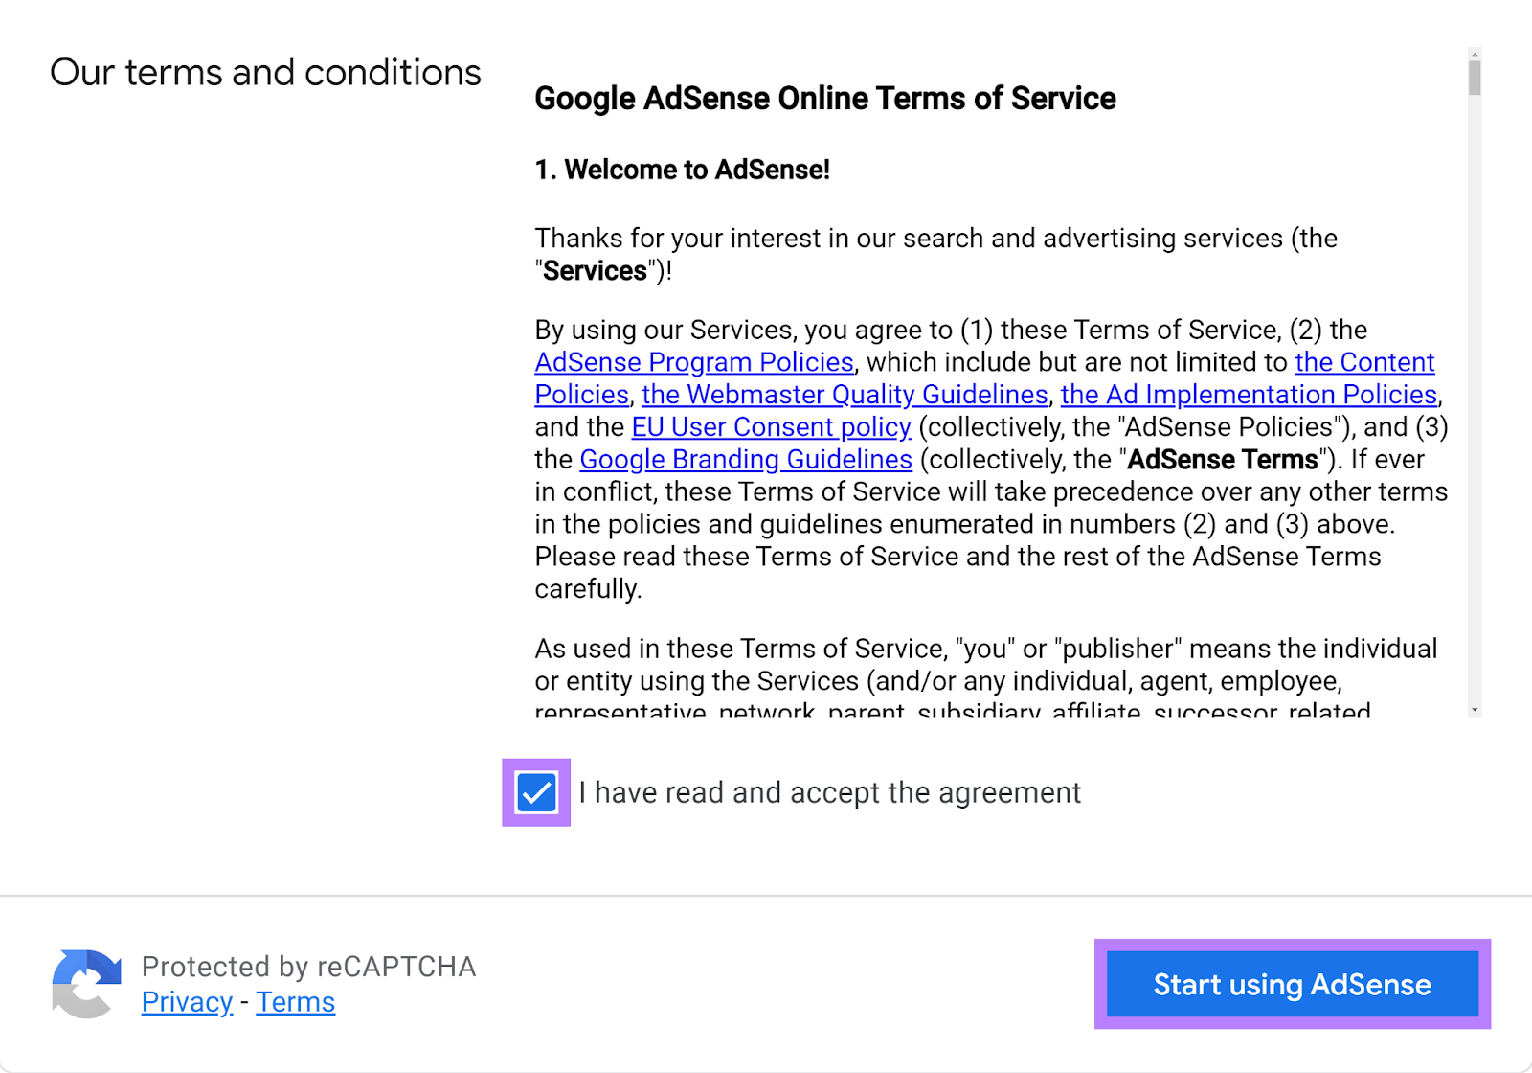This screenshot has height=1073, width=1532.
Task: Uncheck the agreement acceptance checkbox
Action: pos(535,792)
